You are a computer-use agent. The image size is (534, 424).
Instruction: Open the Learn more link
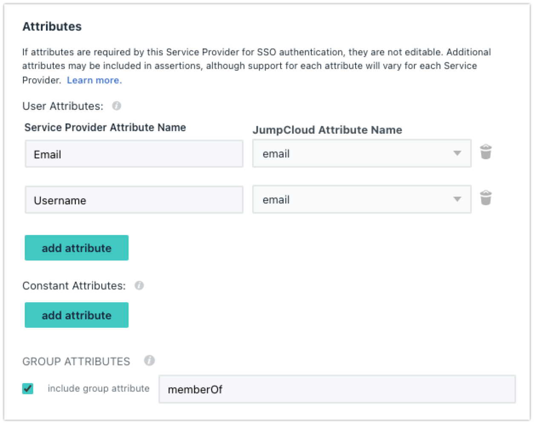pos(94,80)
